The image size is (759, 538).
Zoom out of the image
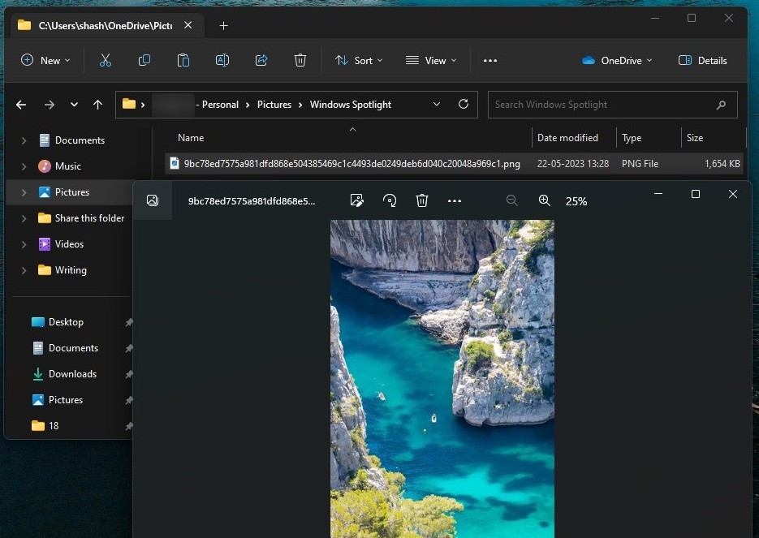tap(512, 200)
